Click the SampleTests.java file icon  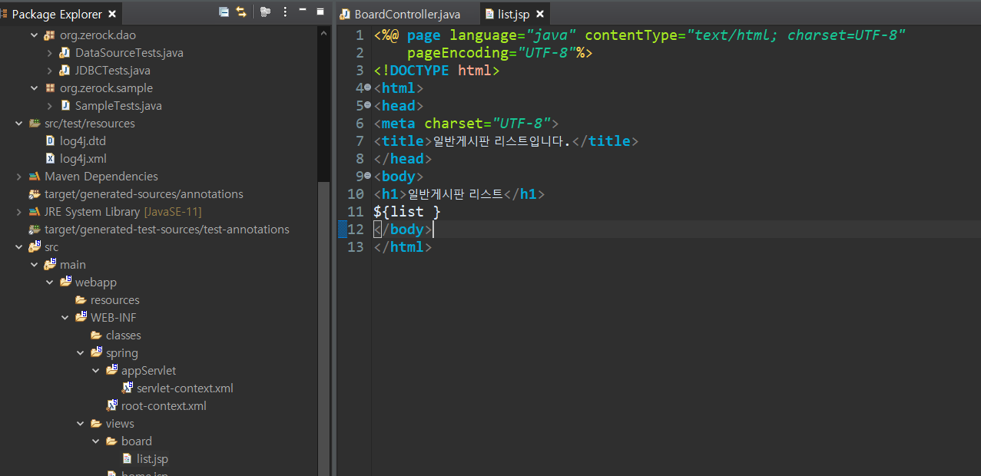coord(65,105)
